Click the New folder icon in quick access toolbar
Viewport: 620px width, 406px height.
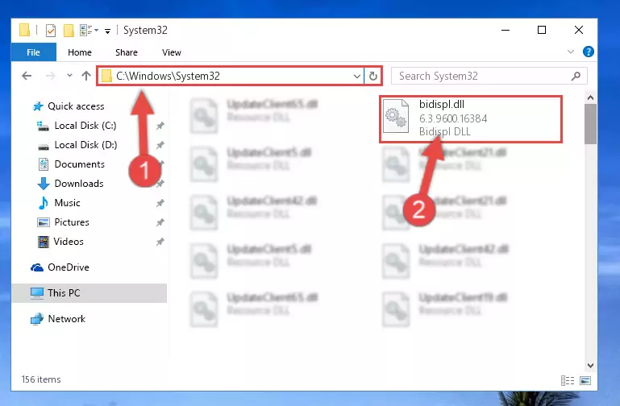pyautogui.click(x=69, y=31)
